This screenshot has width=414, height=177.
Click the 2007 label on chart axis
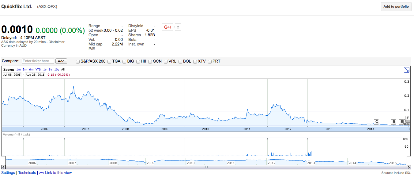[85, 129]
